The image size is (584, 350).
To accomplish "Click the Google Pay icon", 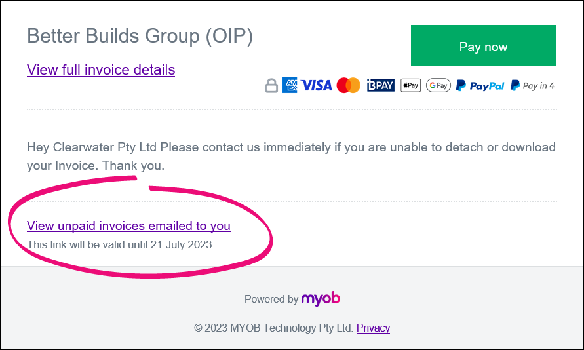I will (x=438, y=85).
